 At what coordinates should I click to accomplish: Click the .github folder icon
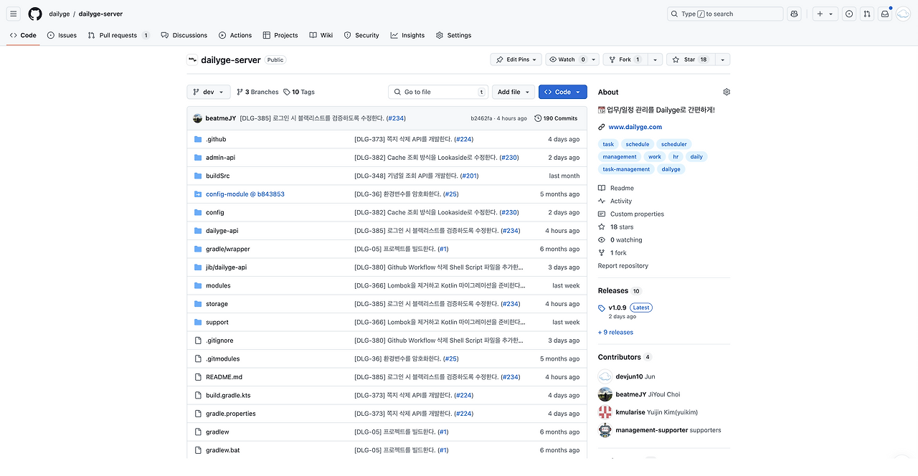199,139
